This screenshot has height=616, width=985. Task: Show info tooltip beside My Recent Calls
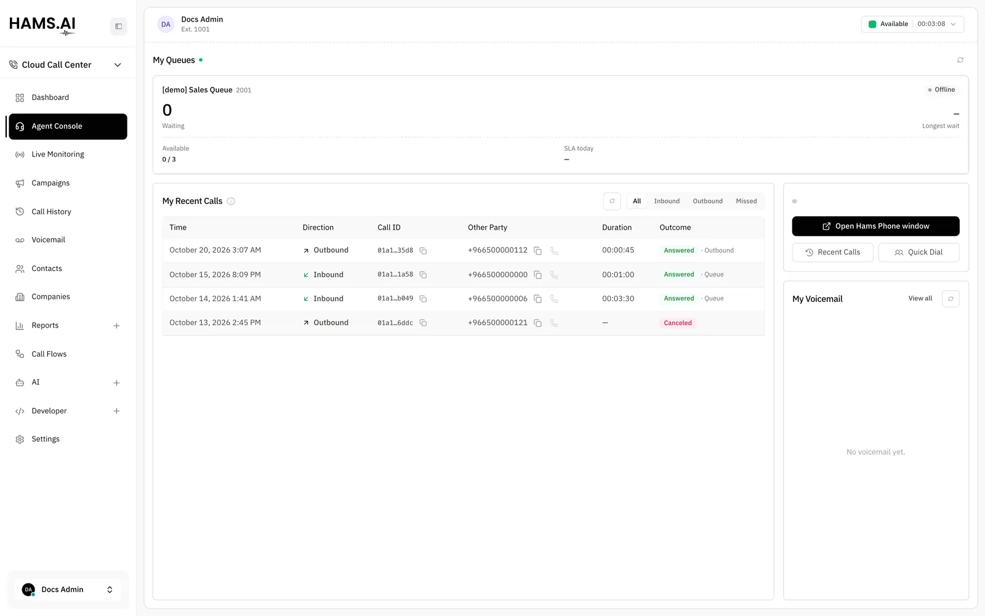(231, 201)
